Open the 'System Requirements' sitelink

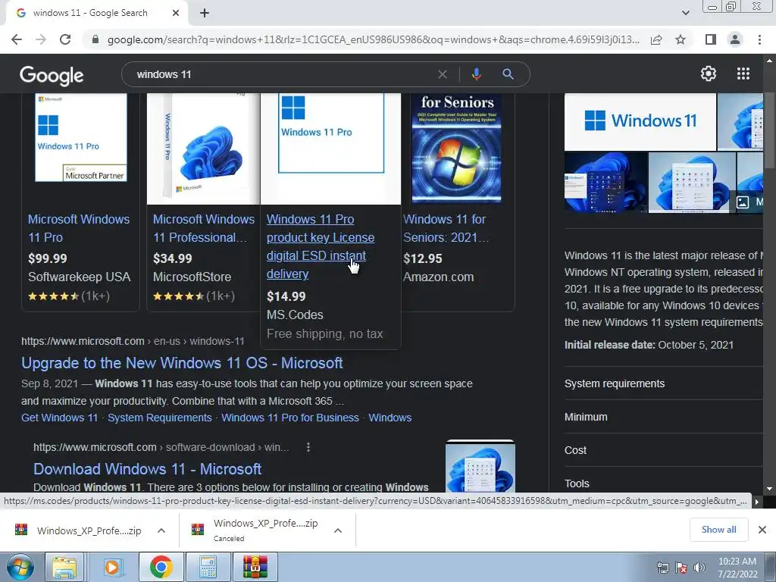pos(159,418)
